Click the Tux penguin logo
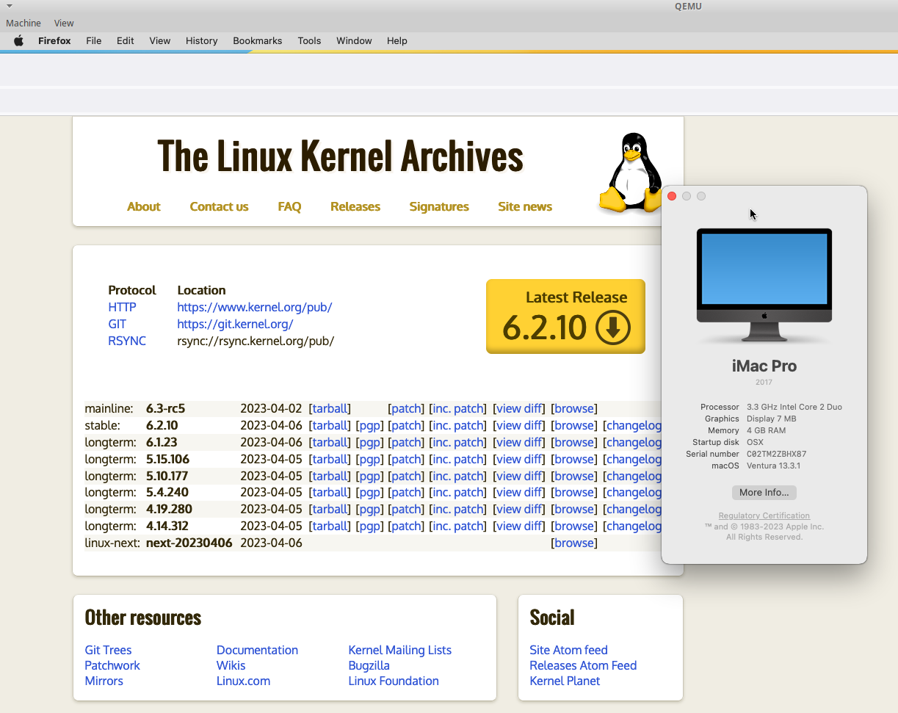Image resolution: width=898 pixels, height=713 pixels. point(630,173)
